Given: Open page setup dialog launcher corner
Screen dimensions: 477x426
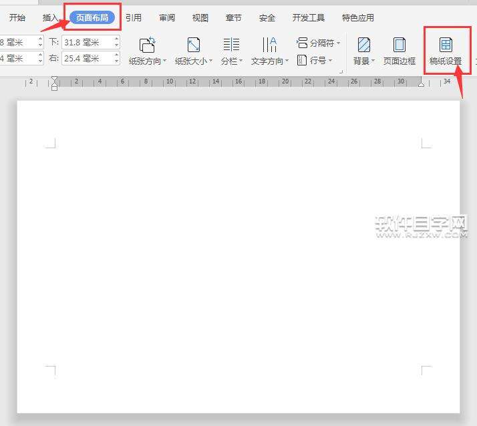Looking at the screenshot, I should coord(341,71).
